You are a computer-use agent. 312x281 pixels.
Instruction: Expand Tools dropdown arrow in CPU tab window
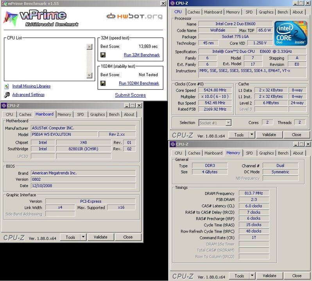tap(252, 135)
